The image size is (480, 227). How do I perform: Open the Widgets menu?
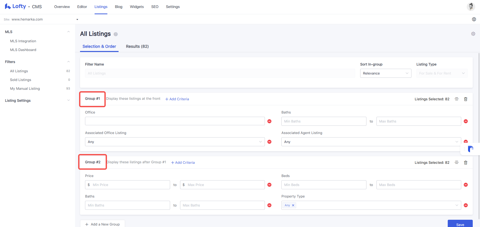tap(137, 7)
